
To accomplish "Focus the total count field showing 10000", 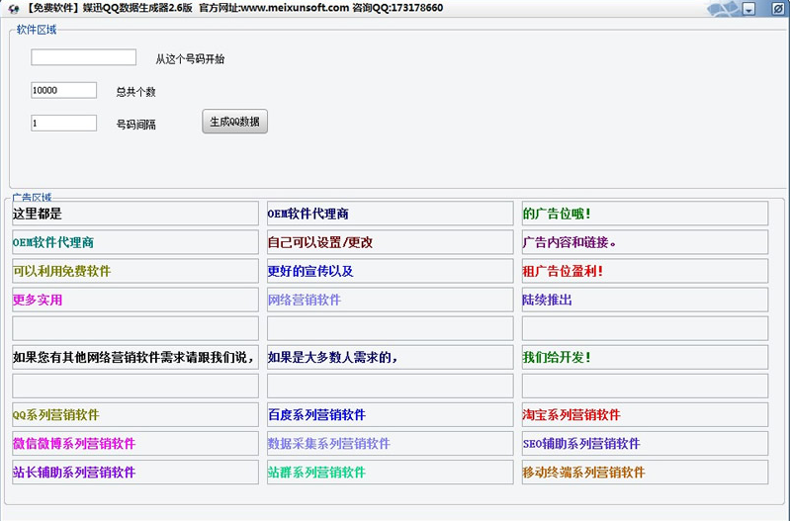I will [64, 90].
